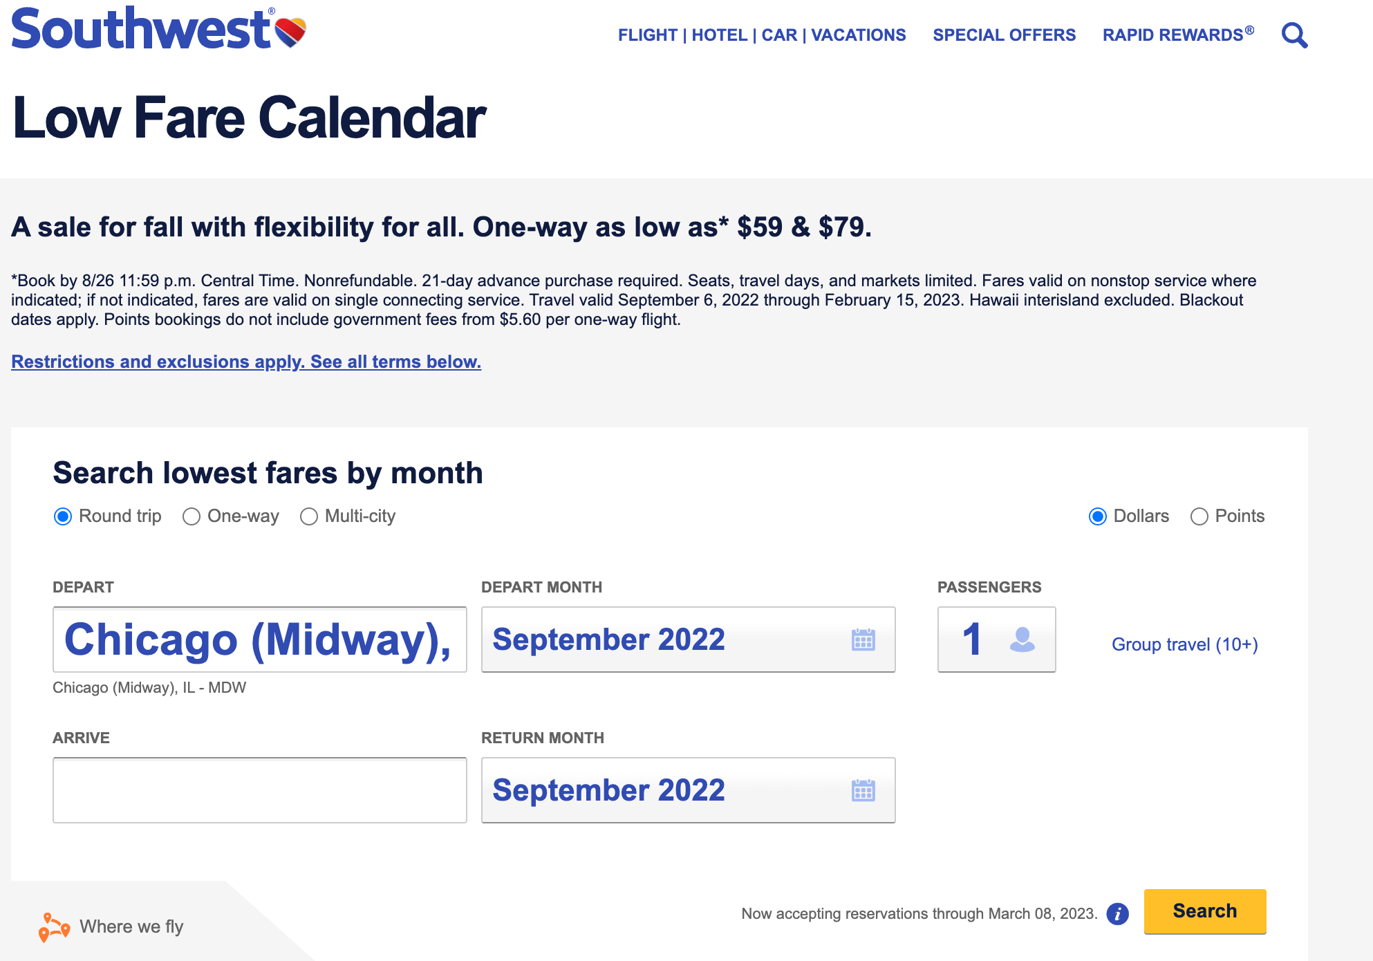1373x961 pixels.
Task: Choose the Multi-city radio button
Action: pyautogui.click(x=309, y=516)
